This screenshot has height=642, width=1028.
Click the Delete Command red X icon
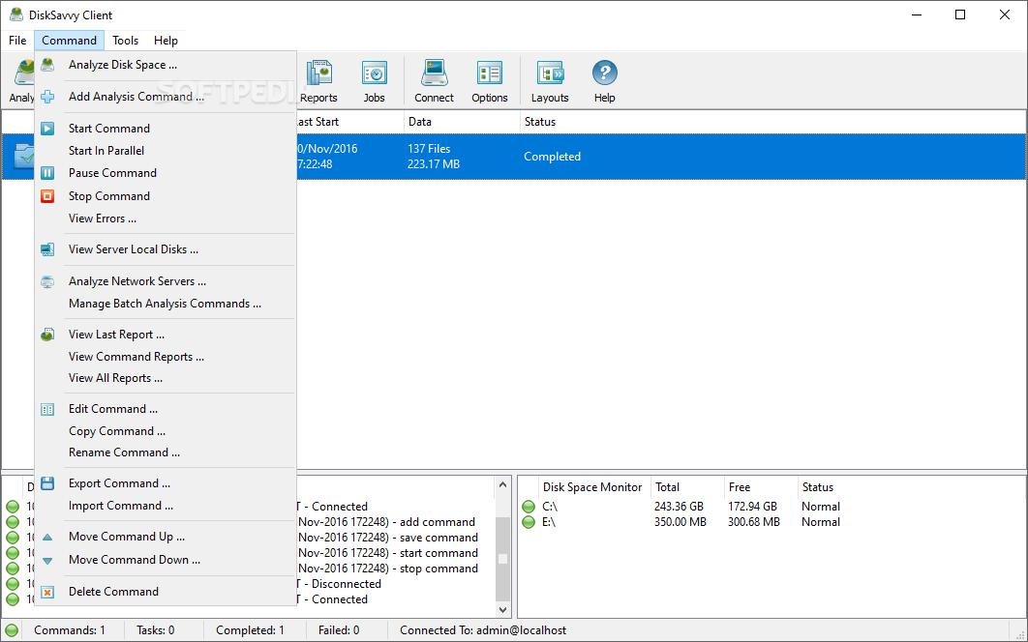[x=47, y=593]
